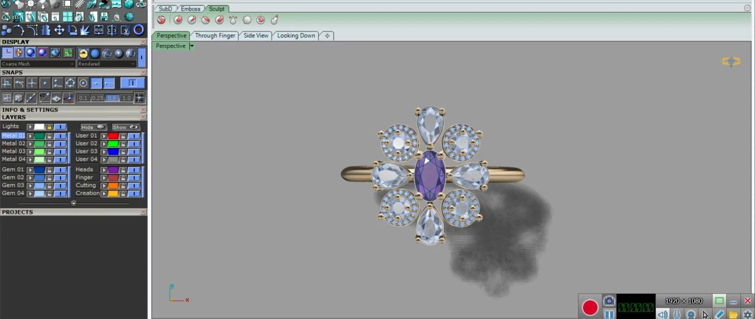Take a screenshot with the camera icon
The width and height of the screenshot is (755, 319).
tap(609, 301)
